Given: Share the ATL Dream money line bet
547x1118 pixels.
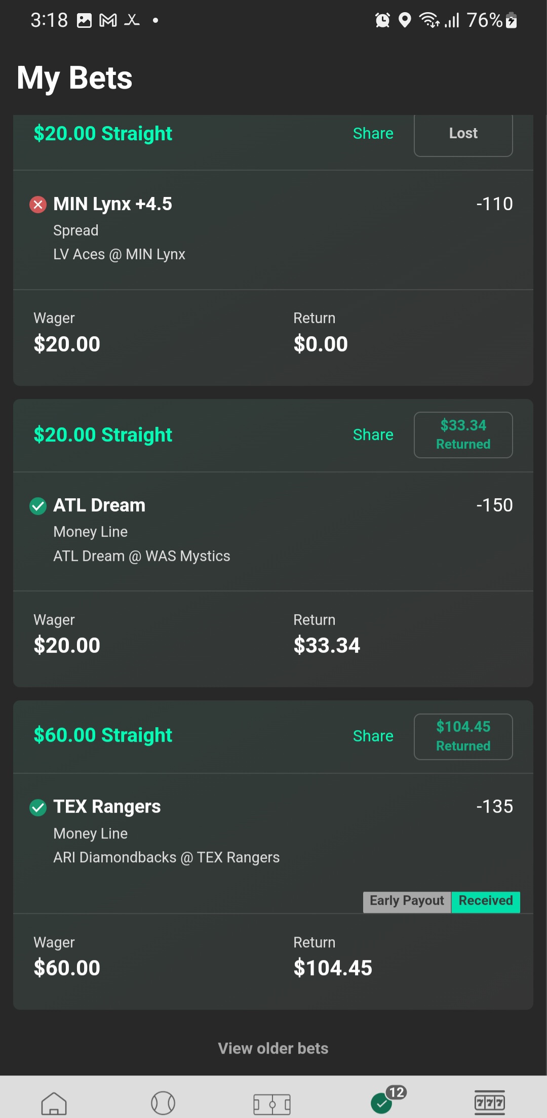Looking at the screenshot, I should 373,434.
